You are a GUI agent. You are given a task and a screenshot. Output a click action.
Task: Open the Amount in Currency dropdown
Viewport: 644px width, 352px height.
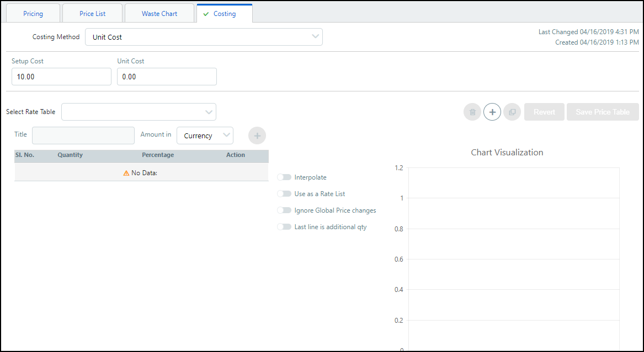coord(205,136)
